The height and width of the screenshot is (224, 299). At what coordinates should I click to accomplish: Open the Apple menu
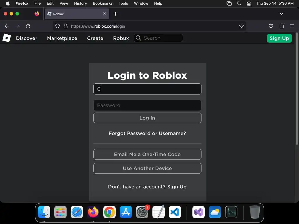(8, 3)
